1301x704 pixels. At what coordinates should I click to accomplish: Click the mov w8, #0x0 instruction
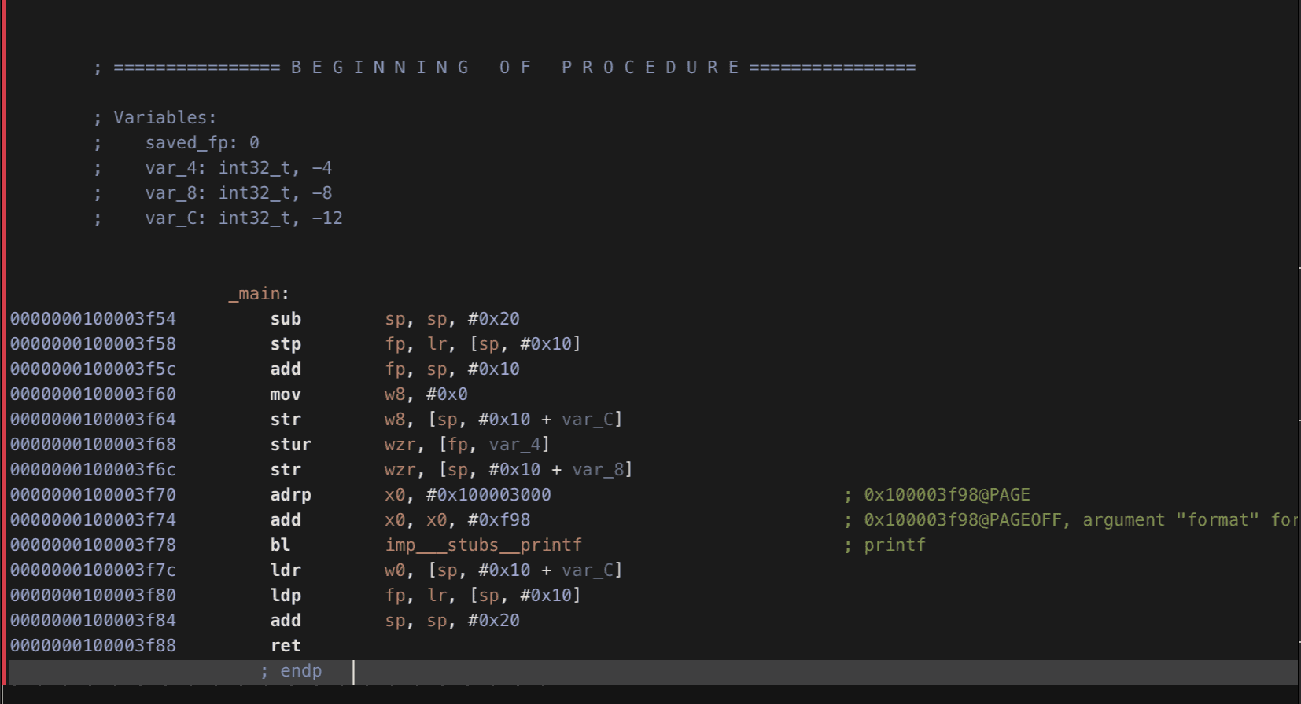pyautogui.click(x=369, y=394)
